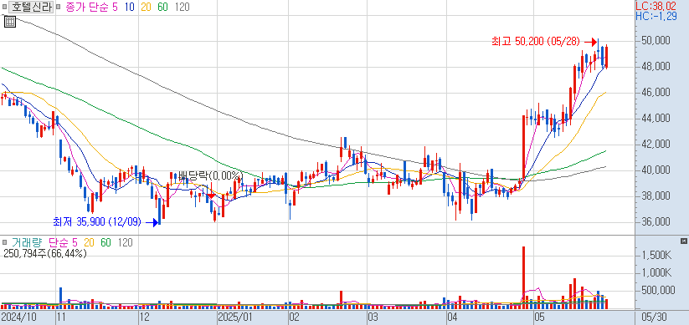Click the 40,000 price axis label
The image size is (689, 325).
tap(656, 170)
